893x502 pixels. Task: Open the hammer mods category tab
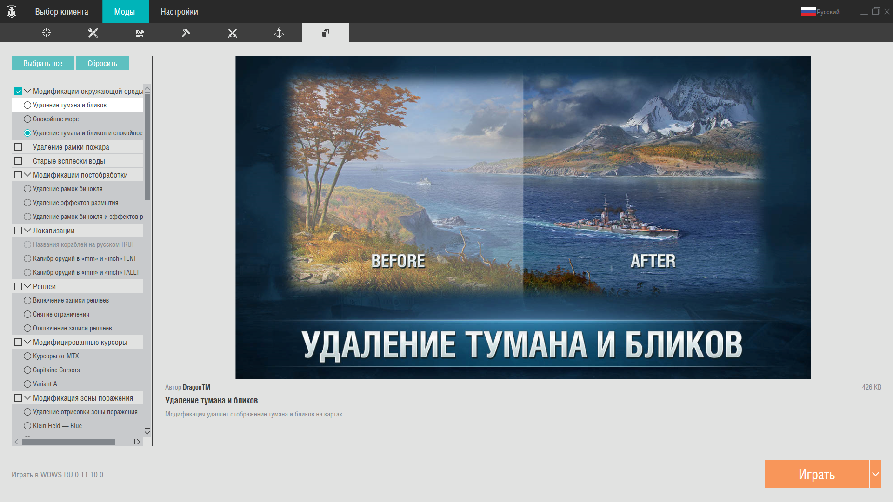click(x=186, y=33)
